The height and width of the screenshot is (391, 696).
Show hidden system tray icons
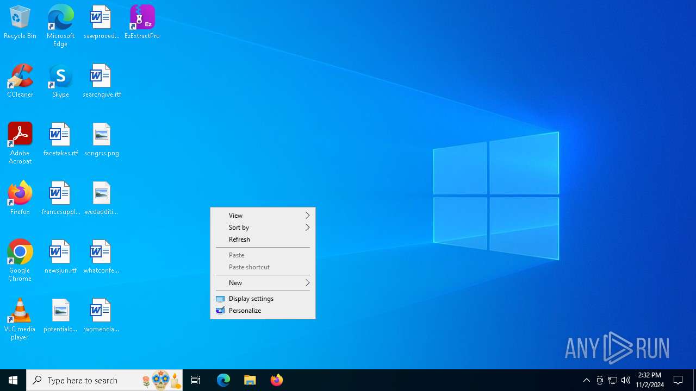click(x=587, y=380)
